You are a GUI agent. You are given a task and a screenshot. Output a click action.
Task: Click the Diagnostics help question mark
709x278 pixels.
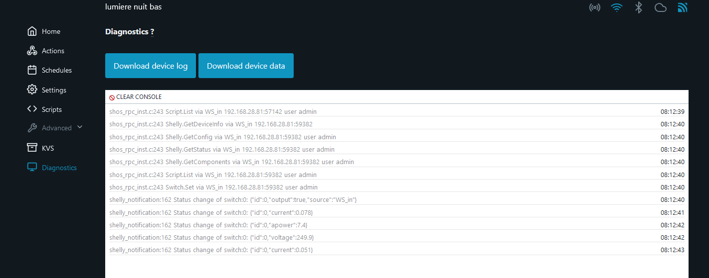coord(152,32)
